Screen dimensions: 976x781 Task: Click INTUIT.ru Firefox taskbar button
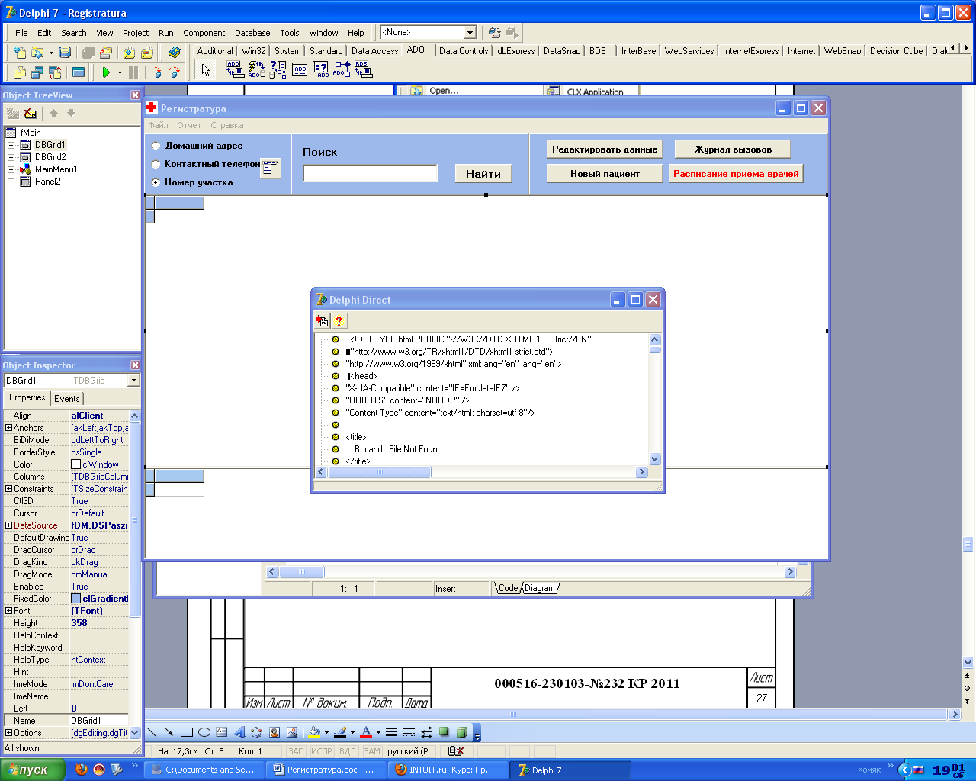coord(446,770)
